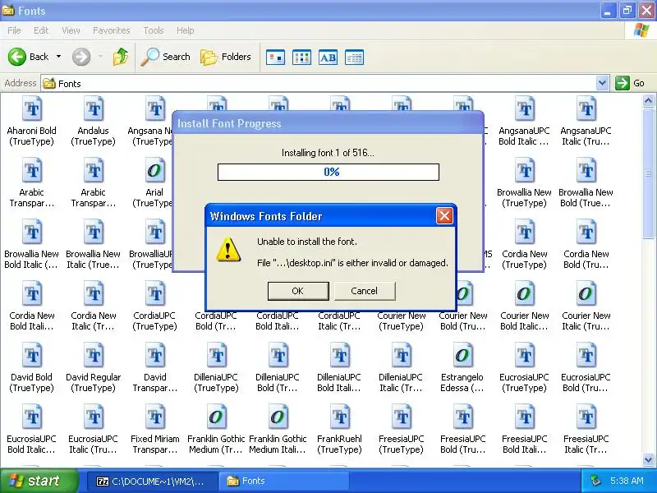The width and height of the screenshot is (657, 493).
Task: Go up one folder level icon
Action: [120, 57]
